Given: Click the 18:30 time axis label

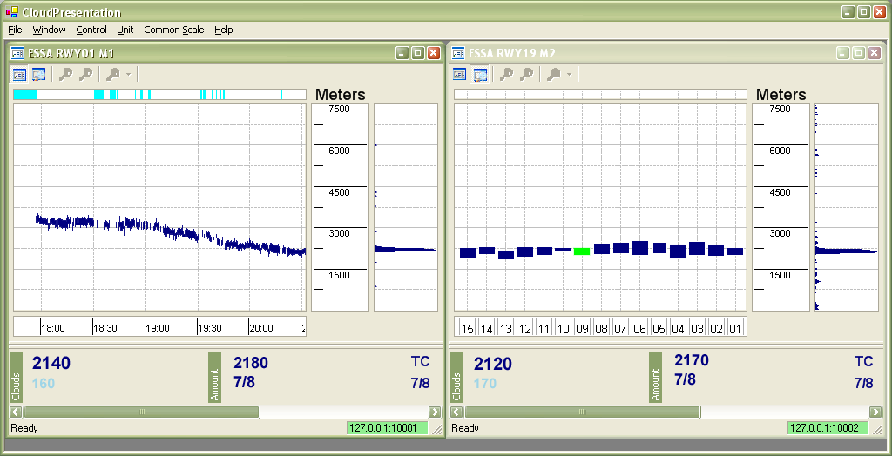Looking at the screenshot, I should [105, 328].
